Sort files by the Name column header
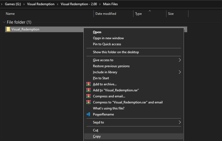The height and width of the screenshot is (141, 222). coord(10,14)
